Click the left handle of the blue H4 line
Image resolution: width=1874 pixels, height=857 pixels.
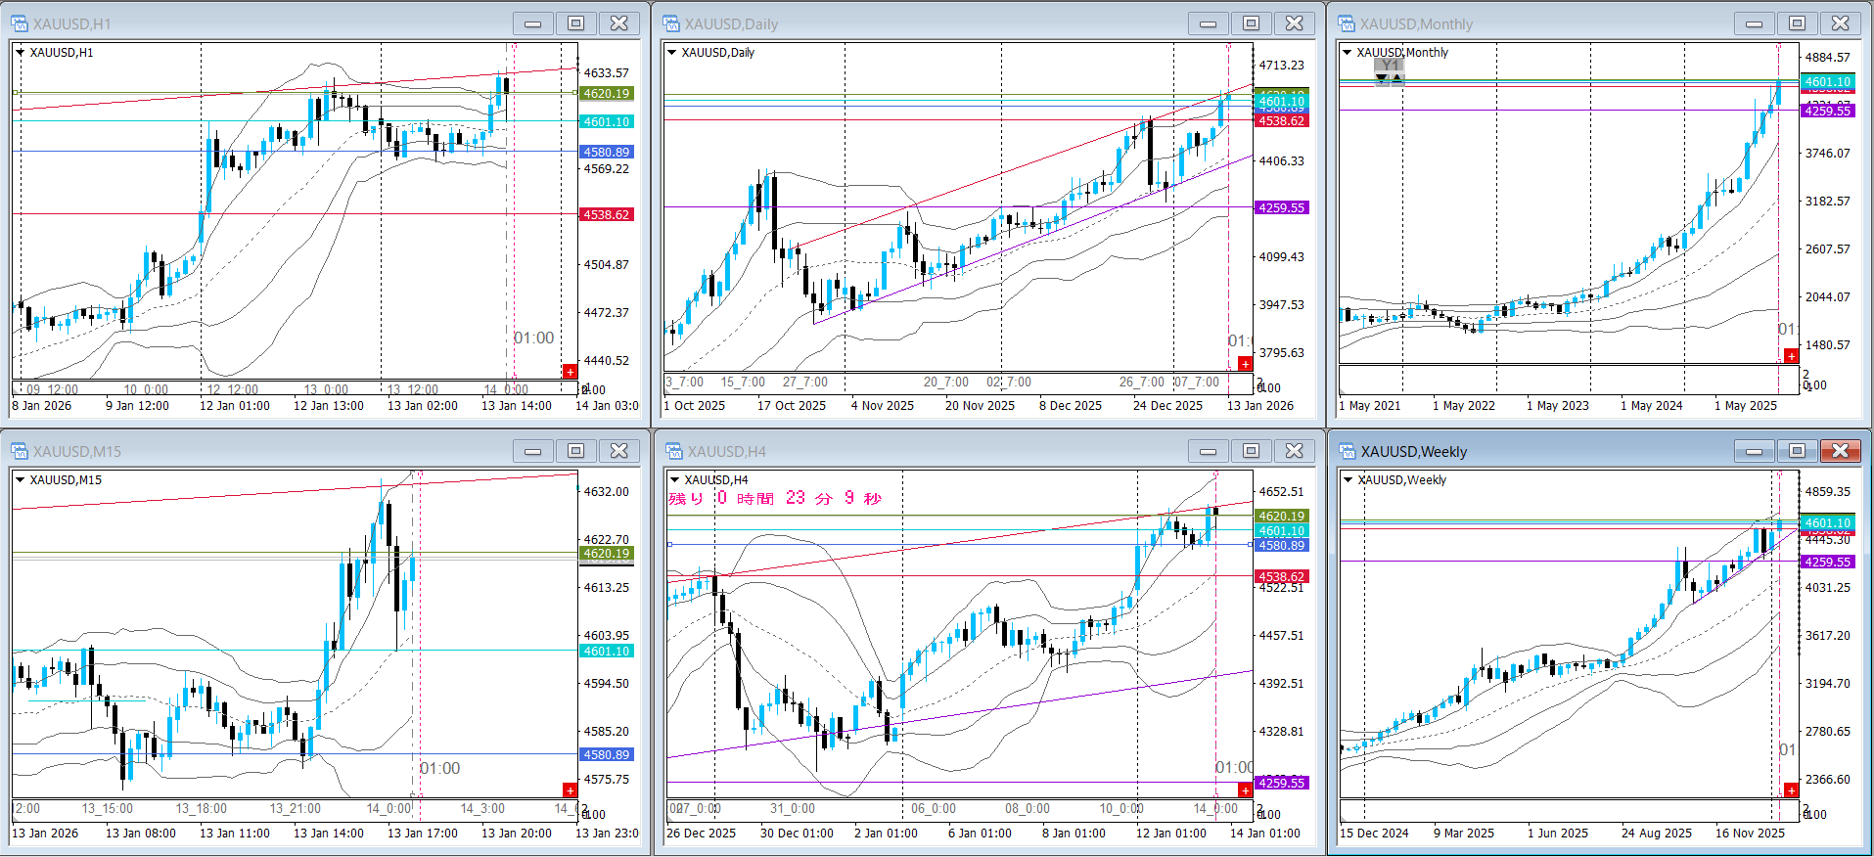point(669,544)
